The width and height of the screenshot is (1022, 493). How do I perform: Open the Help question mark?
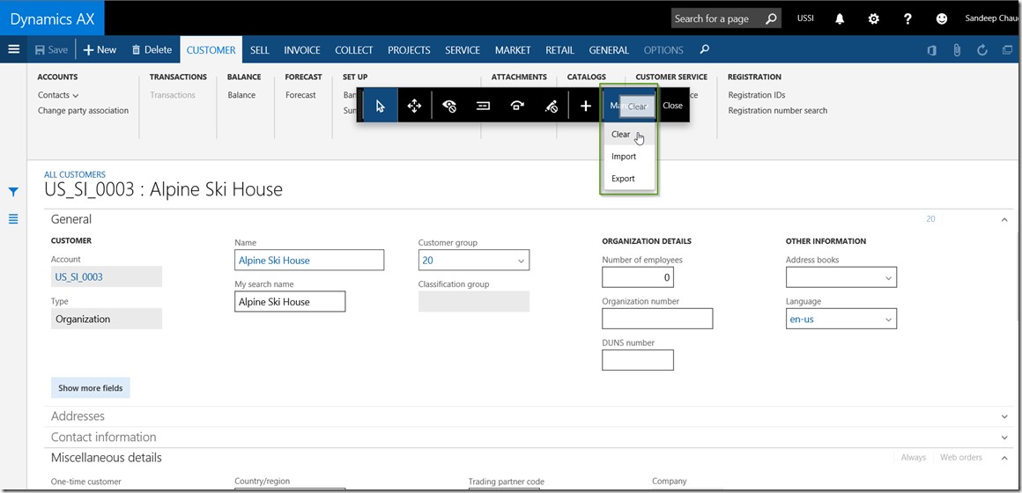tap(907, 18)
